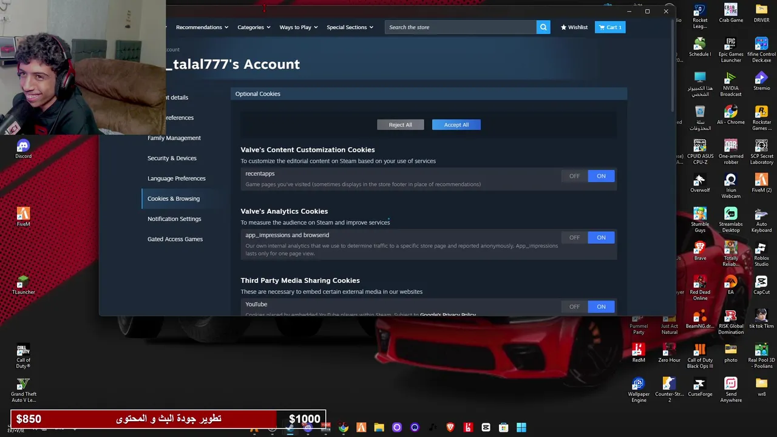
Task: Open the Rockstar Games desktop icon
Action: (761, 118)
